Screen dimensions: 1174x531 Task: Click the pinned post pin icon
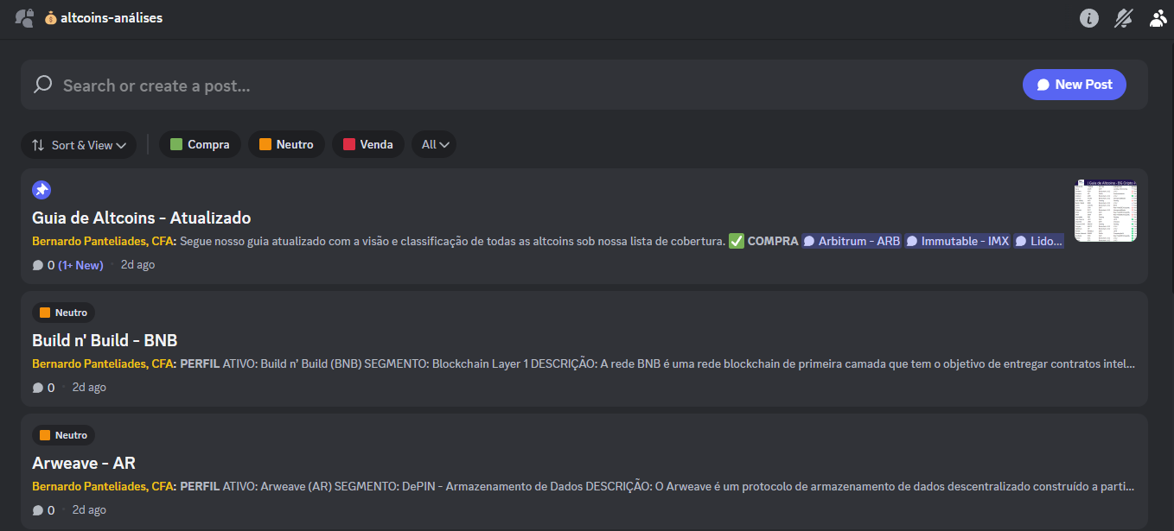(x=41, y=190)
